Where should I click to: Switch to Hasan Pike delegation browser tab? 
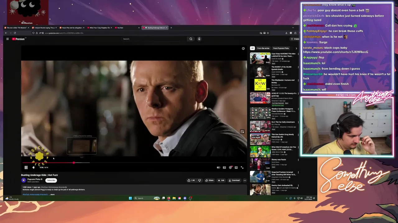(x=72, y=28)
